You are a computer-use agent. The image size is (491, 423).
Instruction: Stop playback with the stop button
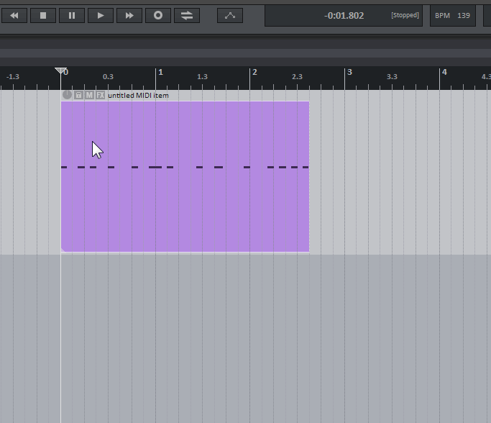tap(43, 15)
